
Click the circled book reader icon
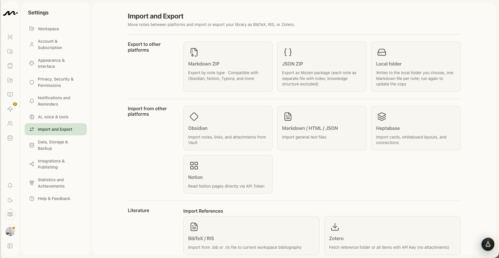point(10,214)
